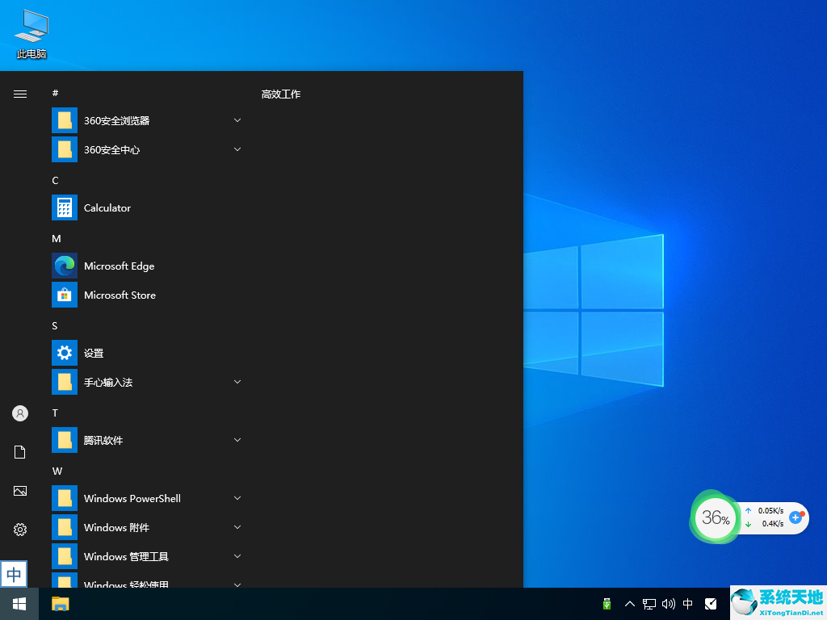This screenshot has width=827, height=620.
Task: Click the 36% memory usage floating ball
Action: click(x=716, y=517)
